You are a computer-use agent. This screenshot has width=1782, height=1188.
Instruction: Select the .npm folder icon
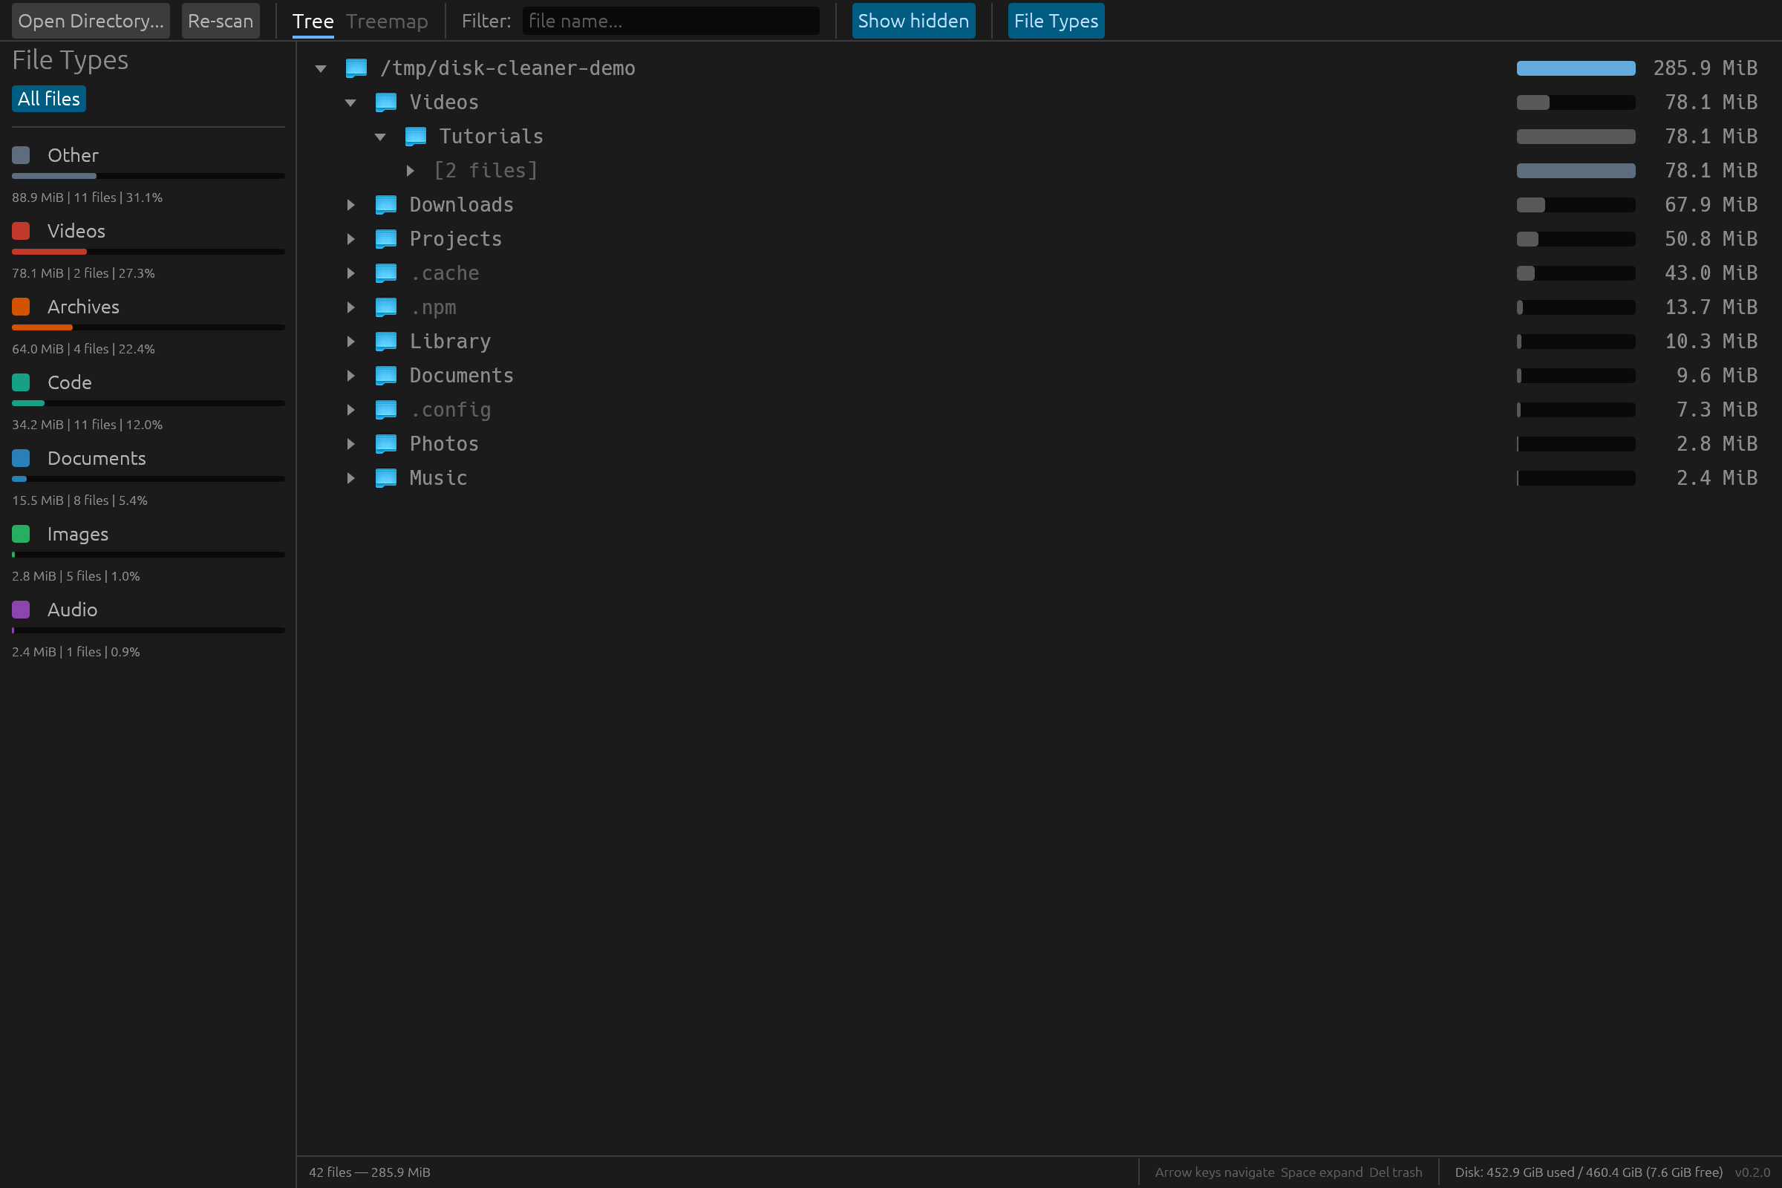coord(386,307)
